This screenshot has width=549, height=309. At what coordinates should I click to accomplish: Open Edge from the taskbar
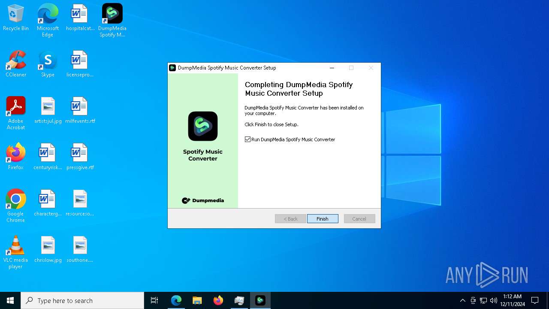176,300
